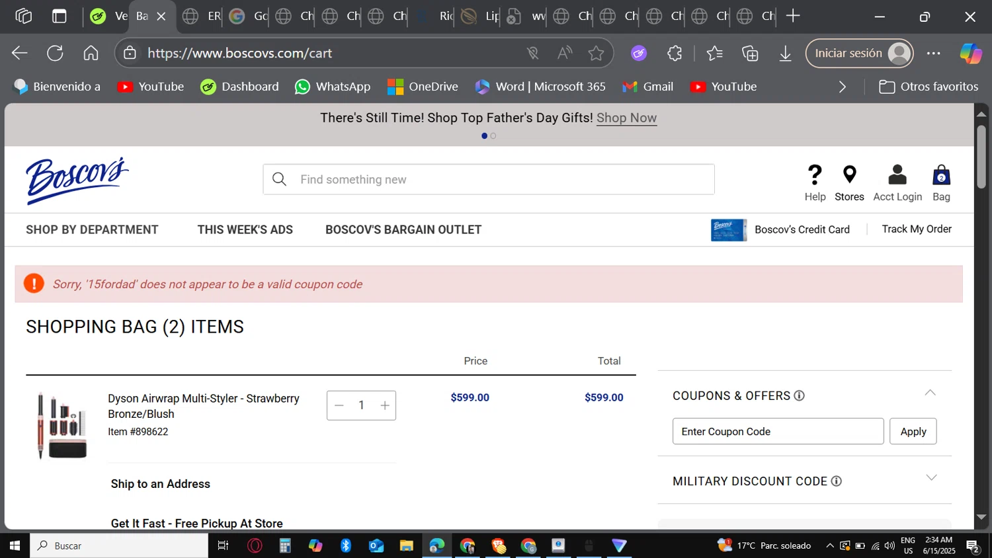This screenshot has height=558, width=992.
Task: Start Read Aloud from address bar
Action: click(564, 54)
